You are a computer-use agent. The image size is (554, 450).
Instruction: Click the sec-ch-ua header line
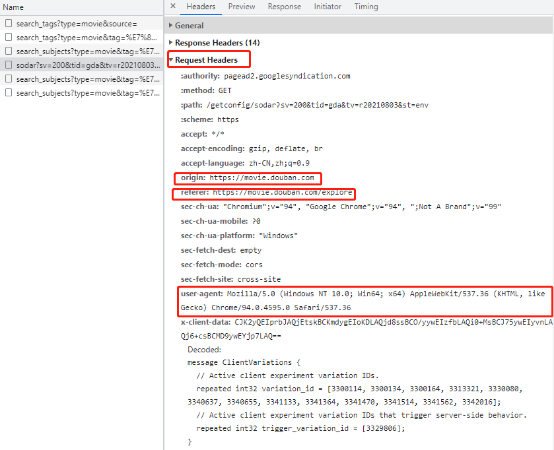[341, 207]
